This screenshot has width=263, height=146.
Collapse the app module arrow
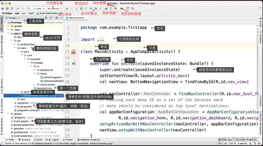click(8, 33)
